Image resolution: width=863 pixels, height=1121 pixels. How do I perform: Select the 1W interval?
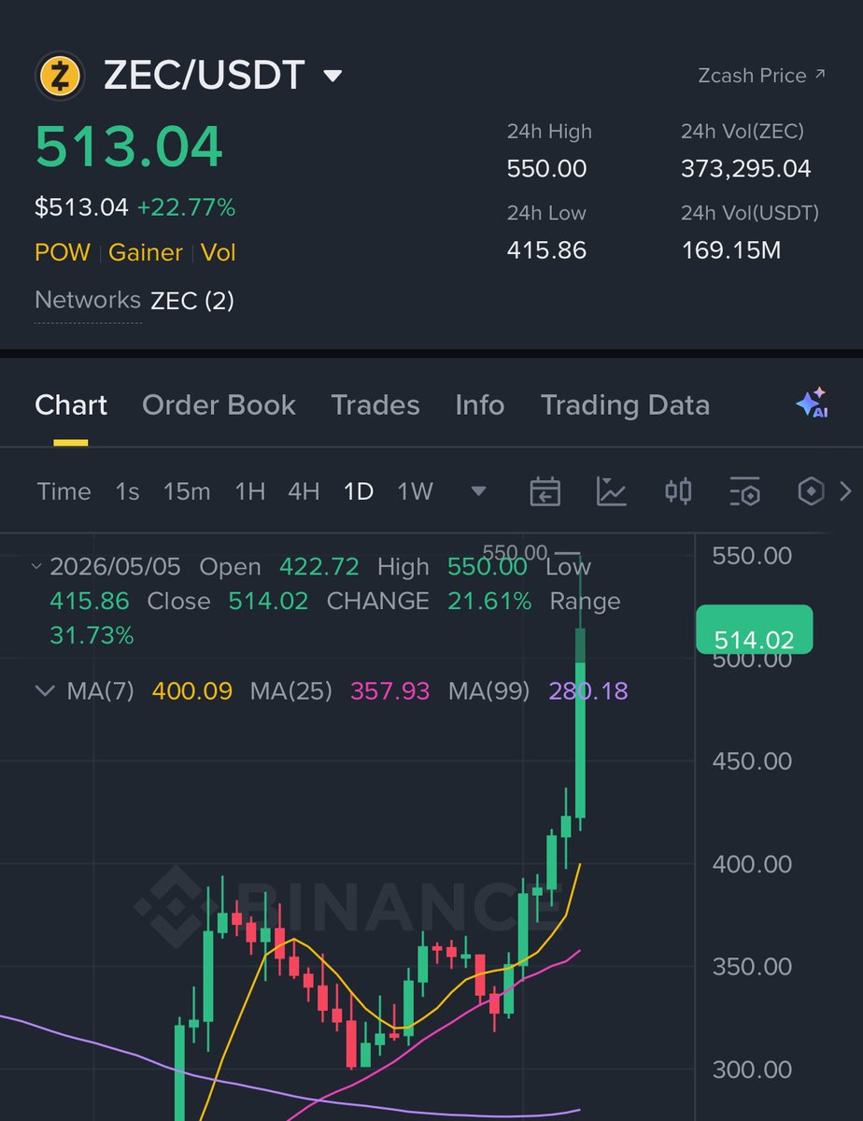pyautogui.click(x=415, y=491)
